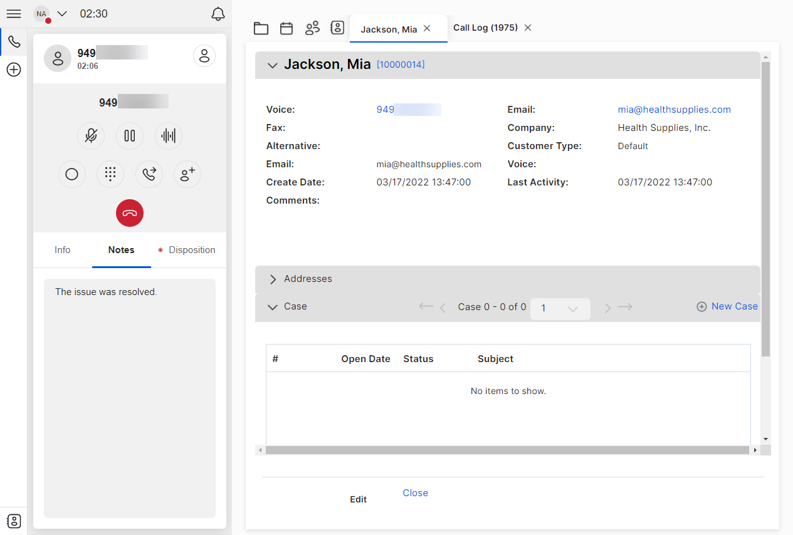Click the plus icon in left sidebar
The image size is (793, 535).
click(x=14, y=70)
